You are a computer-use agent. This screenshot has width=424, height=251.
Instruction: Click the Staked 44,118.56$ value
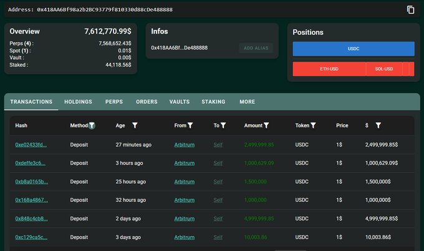[118, 65]
